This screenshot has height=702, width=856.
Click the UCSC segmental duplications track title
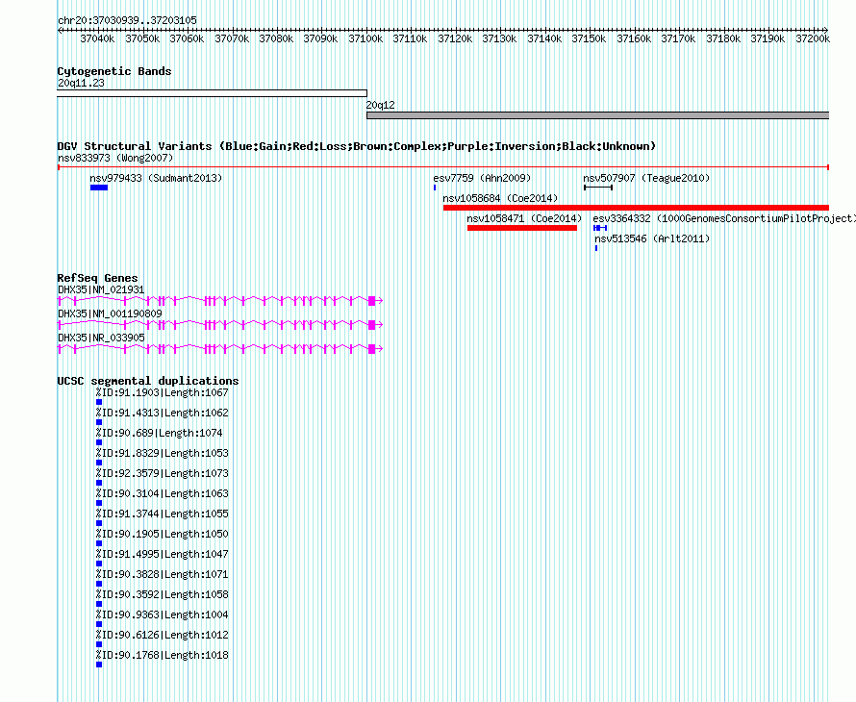tap(148, 381)
